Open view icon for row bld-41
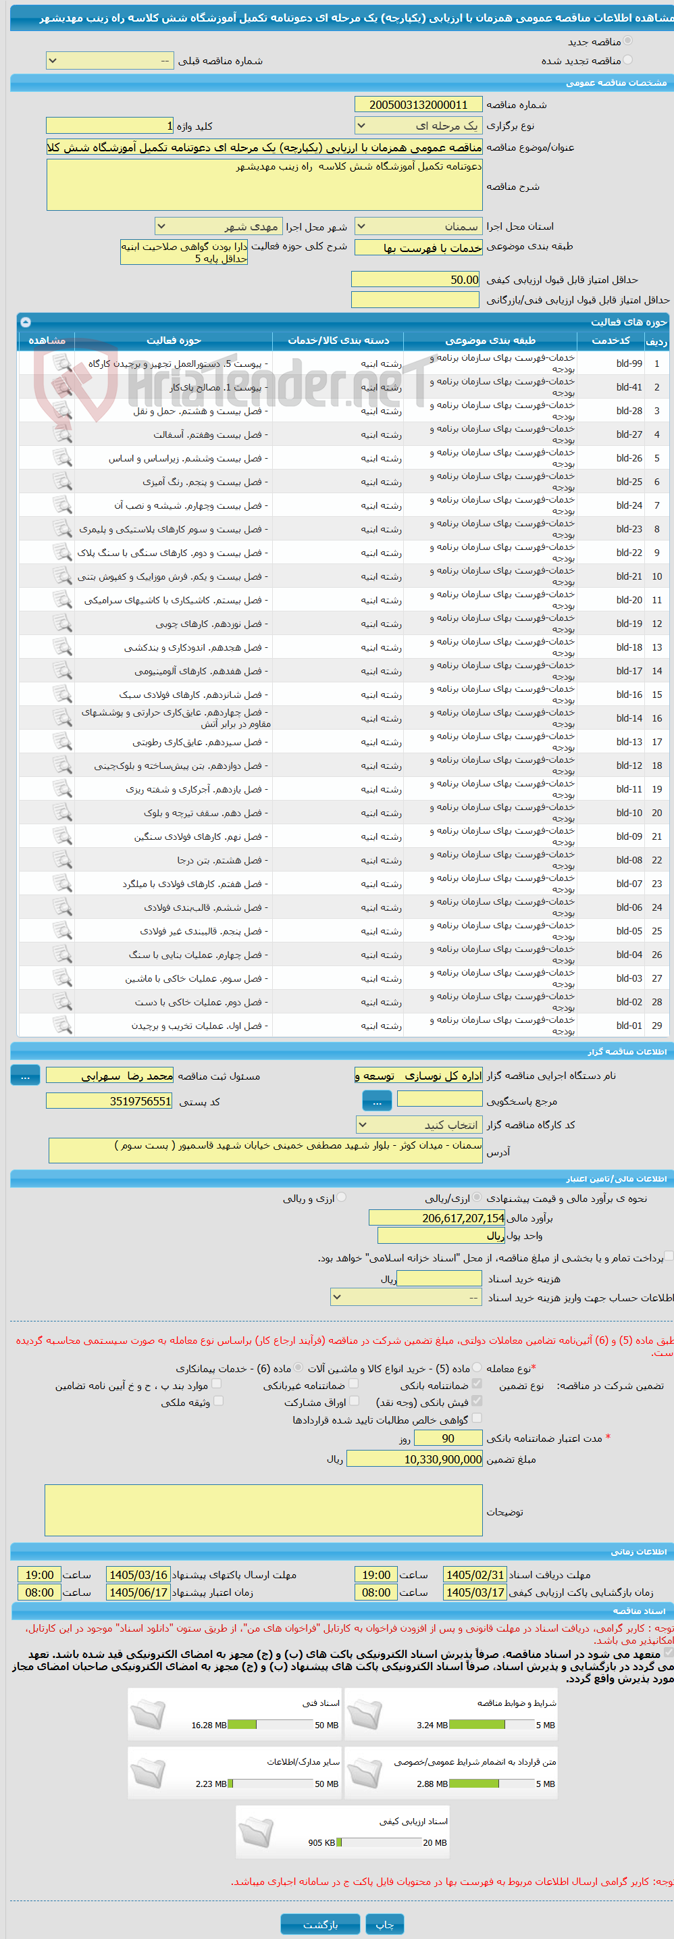The width and height of the screenshot is (674, 1939). [x=61, y=387]
